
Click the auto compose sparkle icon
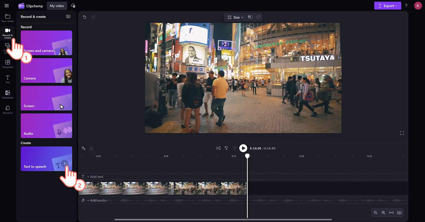tap(84, 148)
